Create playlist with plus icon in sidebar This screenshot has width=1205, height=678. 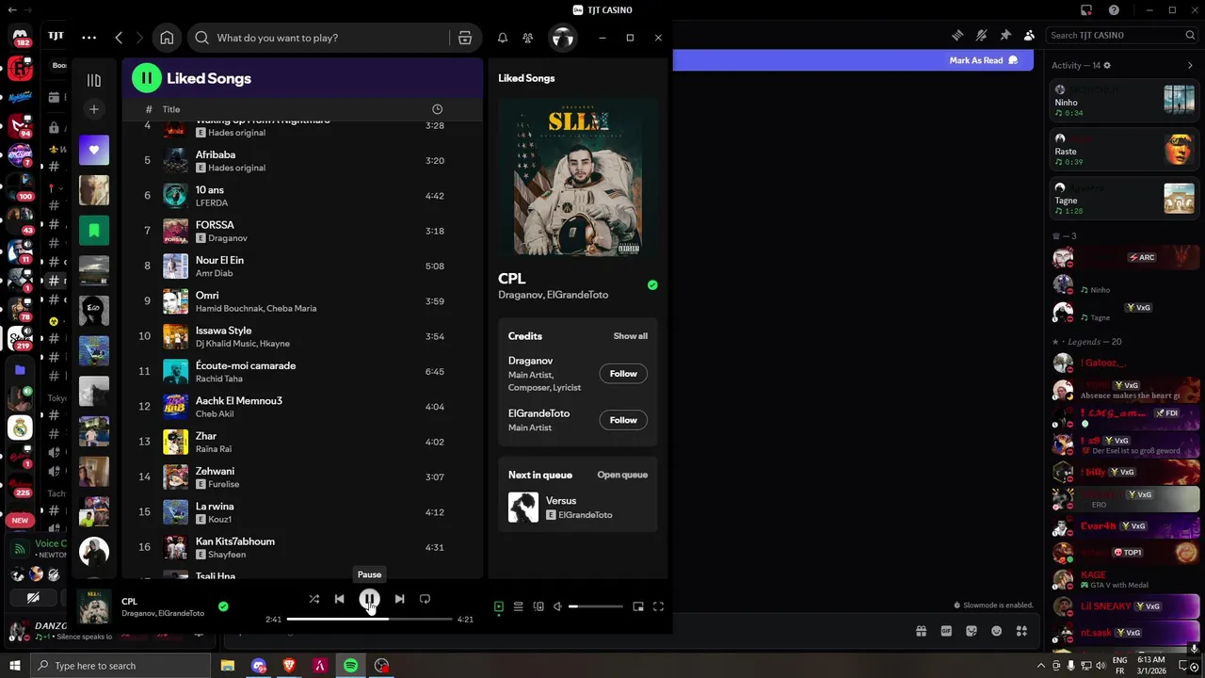(94, 109)
